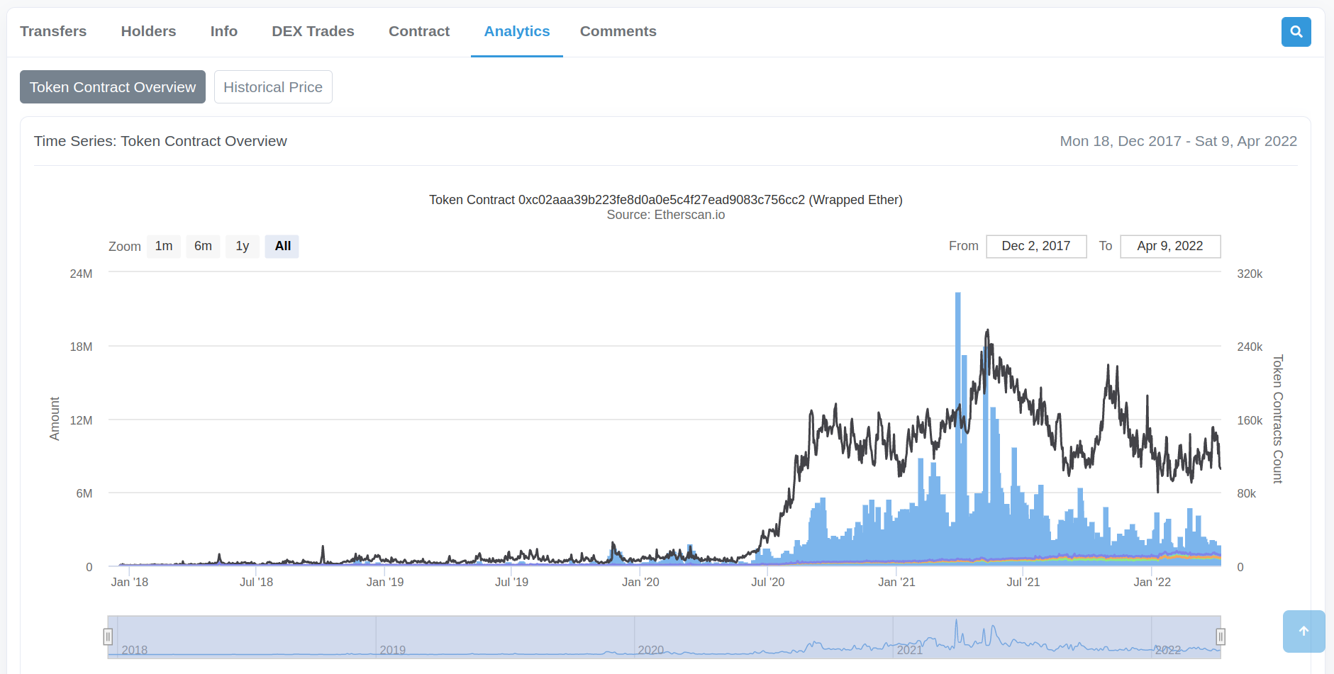1334x674 pixels.
Task: Open the Contract tab
Action: [419, 31]
